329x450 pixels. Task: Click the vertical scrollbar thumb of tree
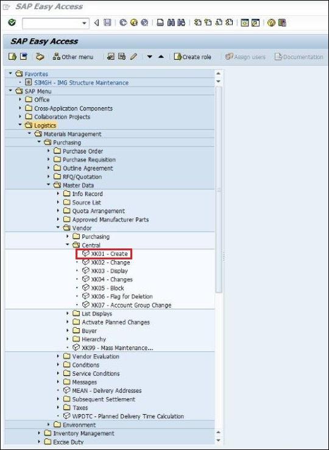tap(219, 189)
